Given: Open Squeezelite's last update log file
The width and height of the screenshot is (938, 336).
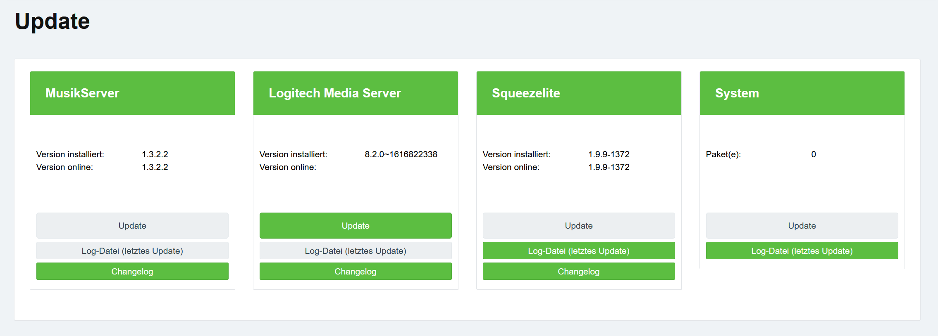Looking at the screenshot, I should pyautogui.click(x=579, y=251).
